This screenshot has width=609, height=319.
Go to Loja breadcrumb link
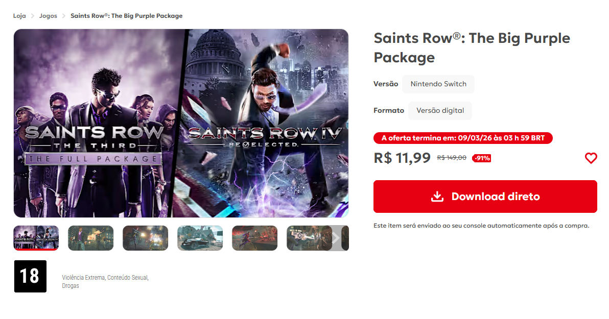point(19,16)
